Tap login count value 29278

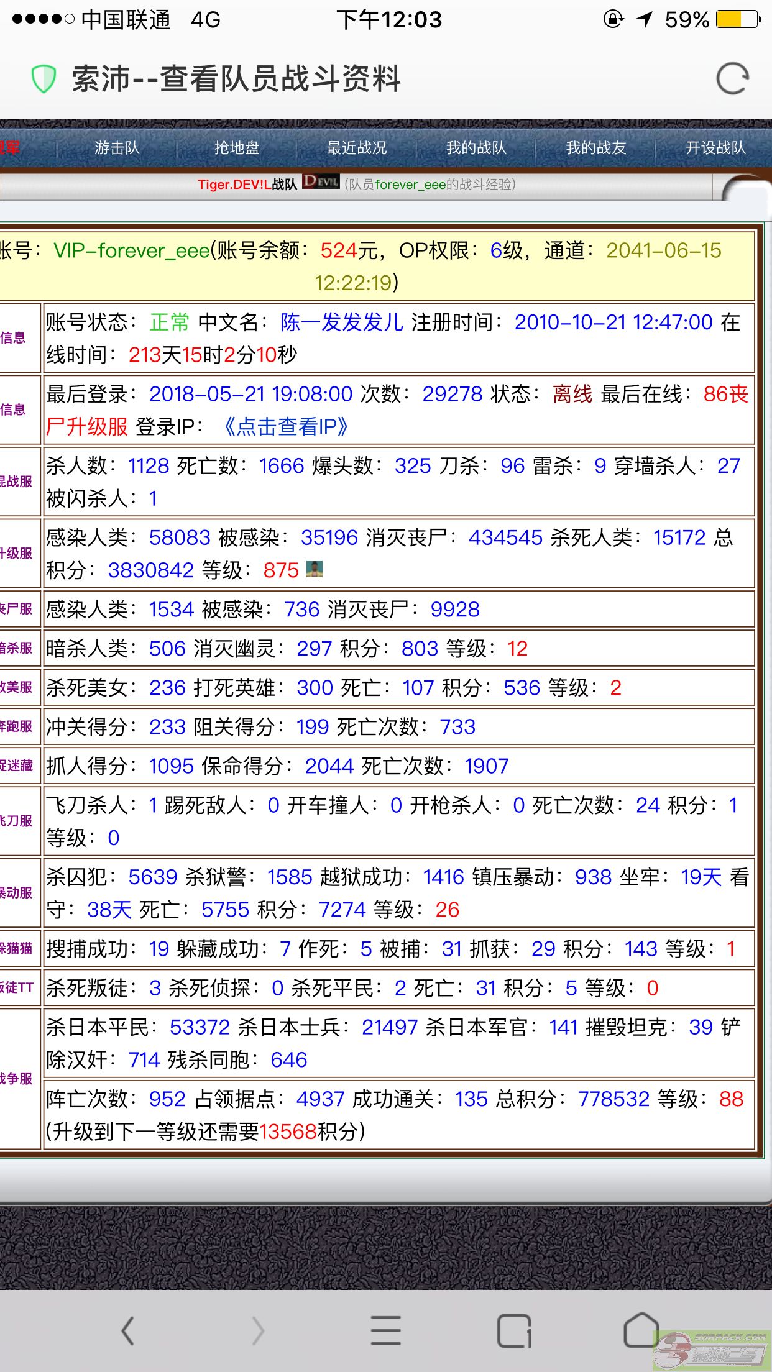[453, 393]
